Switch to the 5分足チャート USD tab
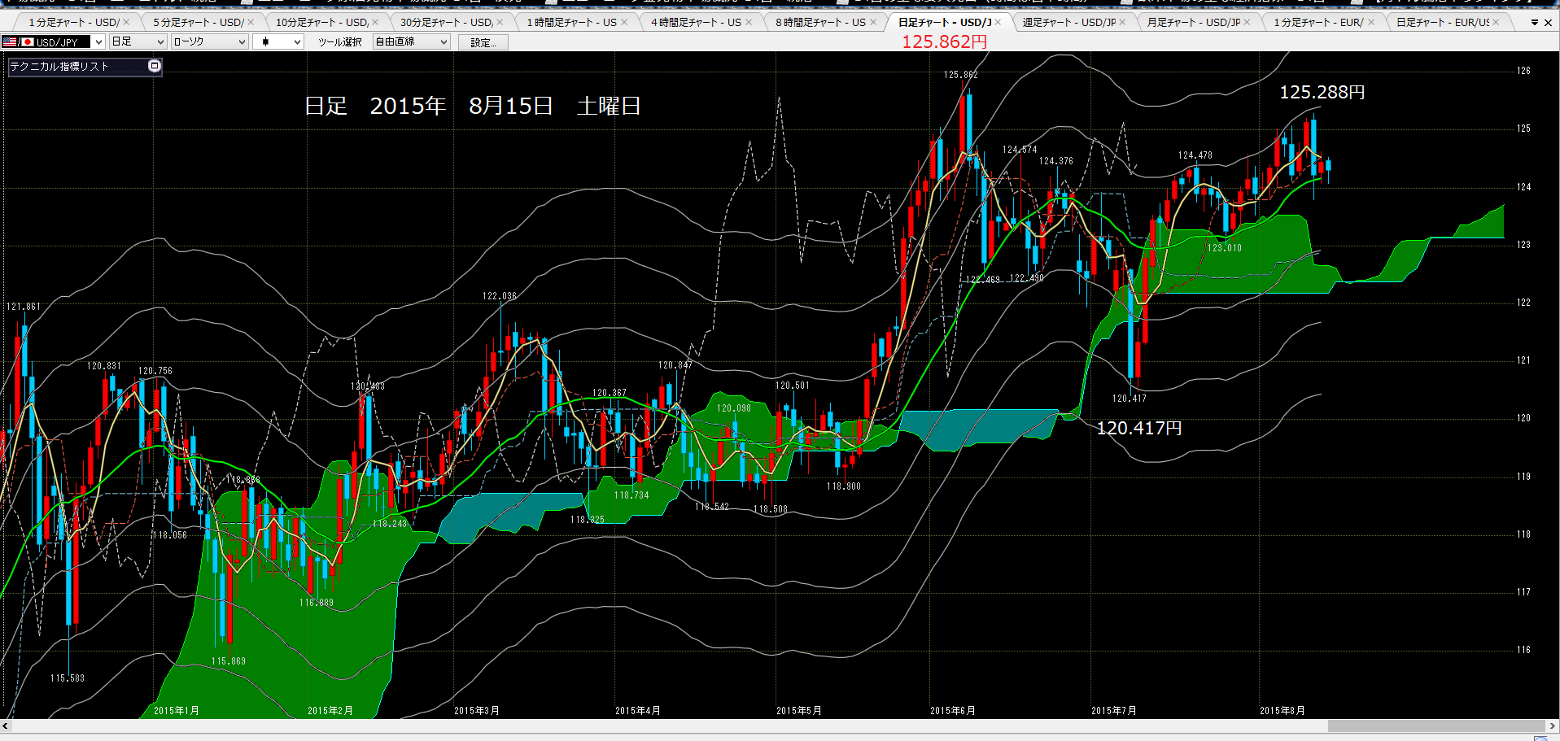This screenshot has width=1560, height=741. point(198,22)
